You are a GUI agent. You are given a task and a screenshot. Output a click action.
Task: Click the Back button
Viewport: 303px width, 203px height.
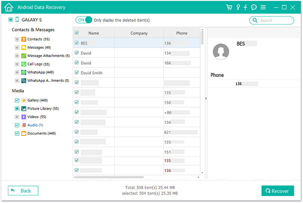coord(23,191)
